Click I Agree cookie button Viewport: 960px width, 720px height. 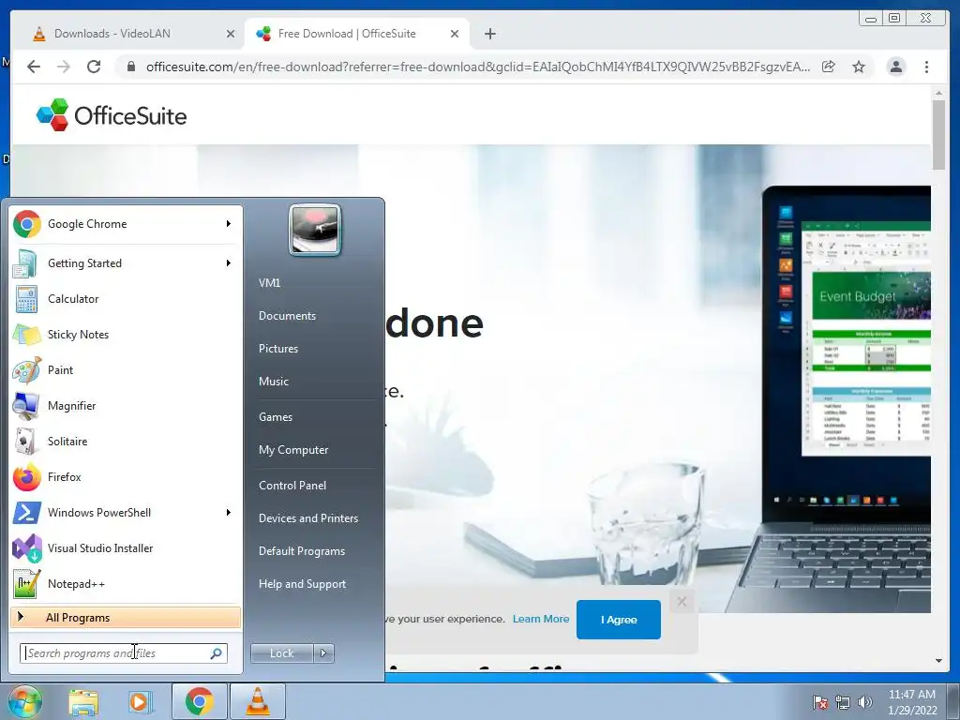tap(619, 620)
